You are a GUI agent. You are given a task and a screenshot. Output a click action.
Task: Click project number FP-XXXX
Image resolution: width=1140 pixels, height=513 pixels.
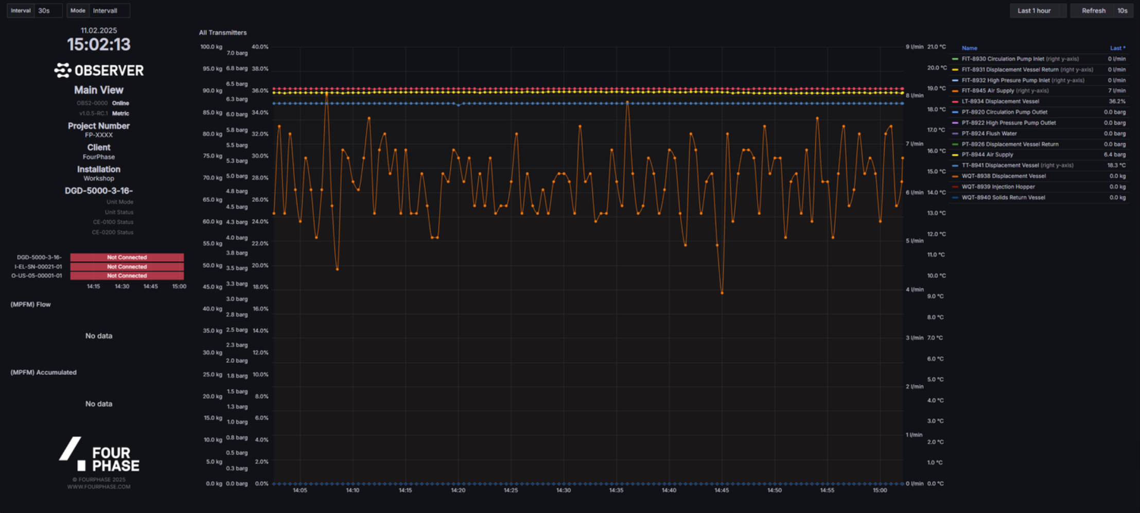click(99, 135)
